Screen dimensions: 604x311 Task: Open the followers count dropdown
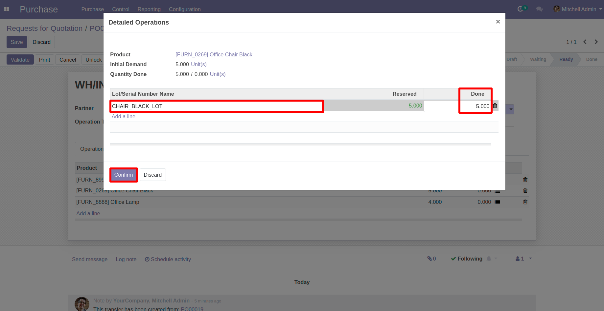coord(523,259)
